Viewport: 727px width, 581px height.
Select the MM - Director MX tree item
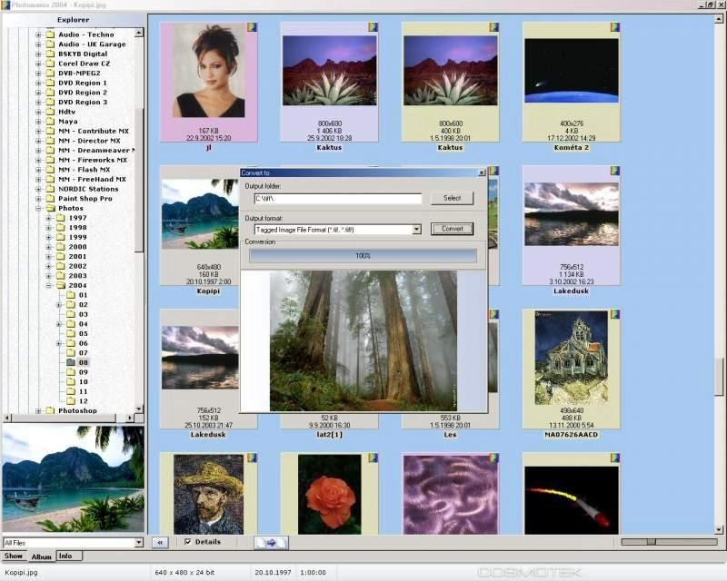89,141
